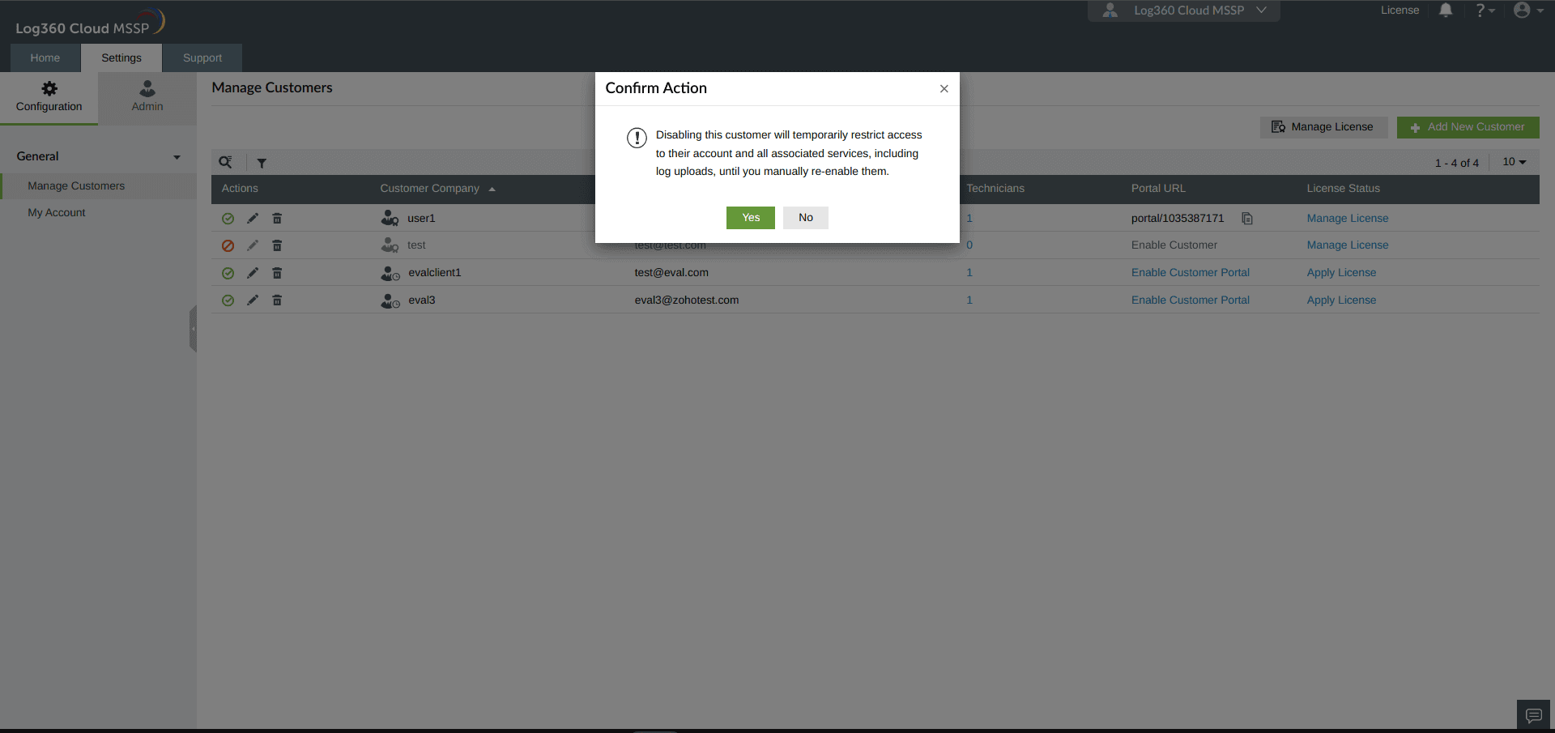Click the filter funnel icon

point(262,163)
